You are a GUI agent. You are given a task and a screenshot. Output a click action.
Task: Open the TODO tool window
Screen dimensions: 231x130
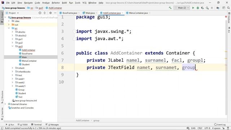tap(22, 125)
